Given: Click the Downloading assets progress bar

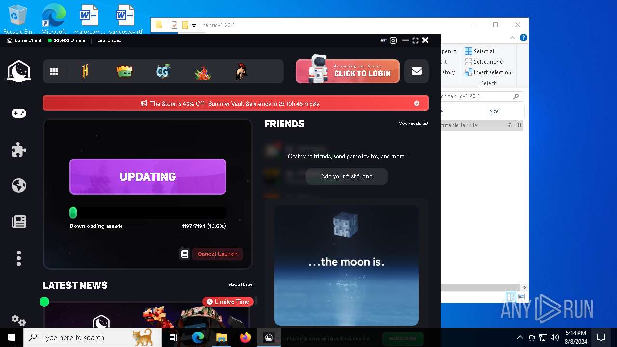Looking at the screenshot, I should [x=148, y=213].
